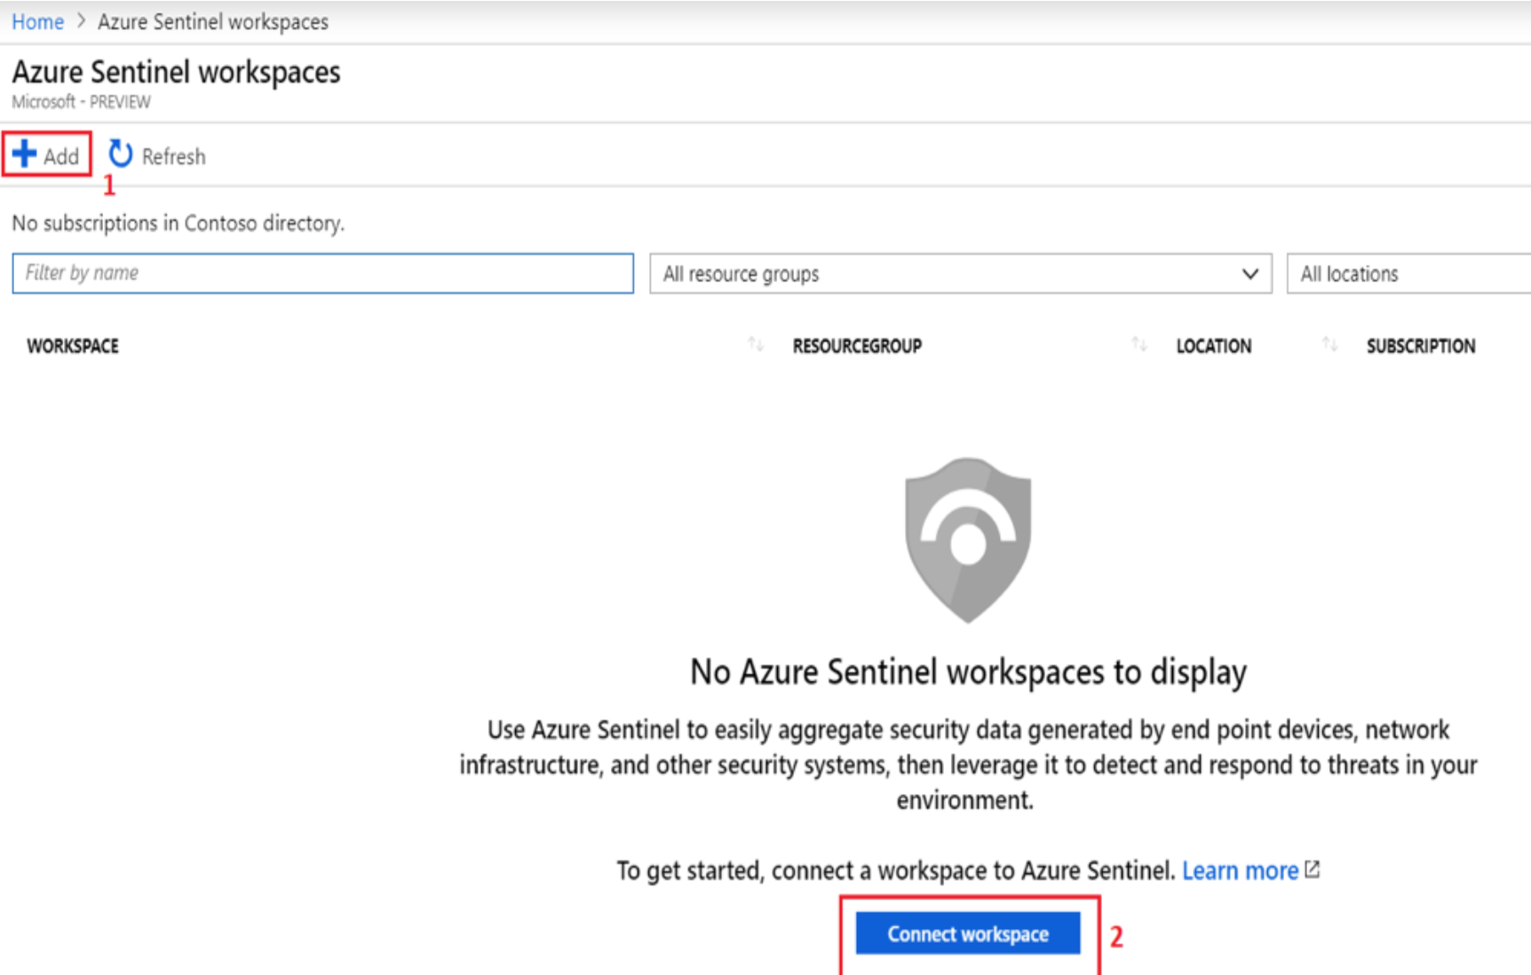1531x975 pixels.
Task: Click the Azure Sentinel workspaces page title
Action: pyautogui.click(x=176, y=72)
